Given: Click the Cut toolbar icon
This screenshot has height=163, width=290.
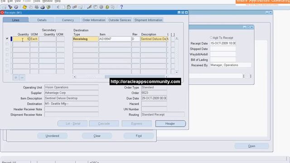Looking at the screenshot, I should (x=58, y=7).
